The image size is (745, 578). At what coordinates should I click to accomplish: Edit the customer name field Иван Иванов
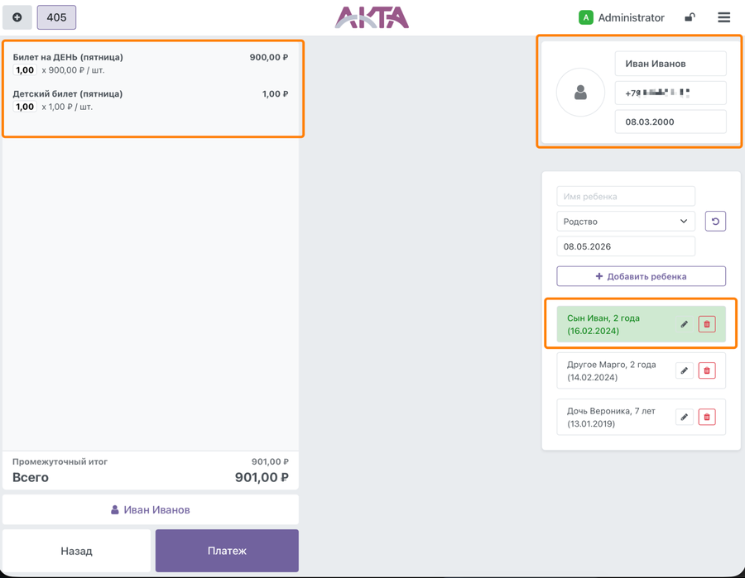(x=670, y=64)
